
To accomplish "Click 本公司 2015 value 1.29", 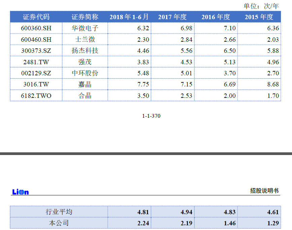I will [x=273, y=223].
